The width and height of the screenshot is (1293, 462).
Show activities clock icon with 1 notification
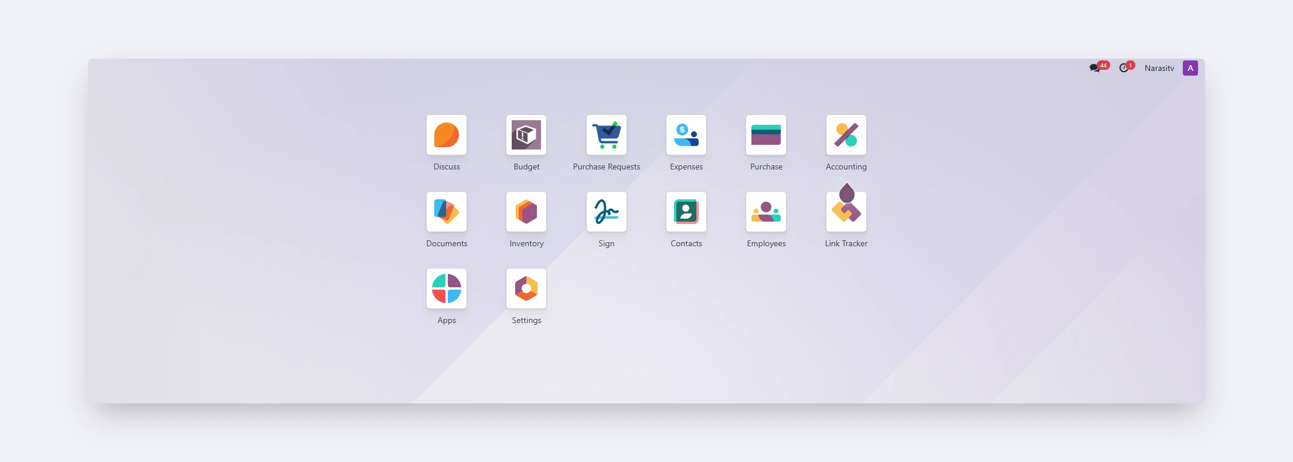(x=1124, y=68)
